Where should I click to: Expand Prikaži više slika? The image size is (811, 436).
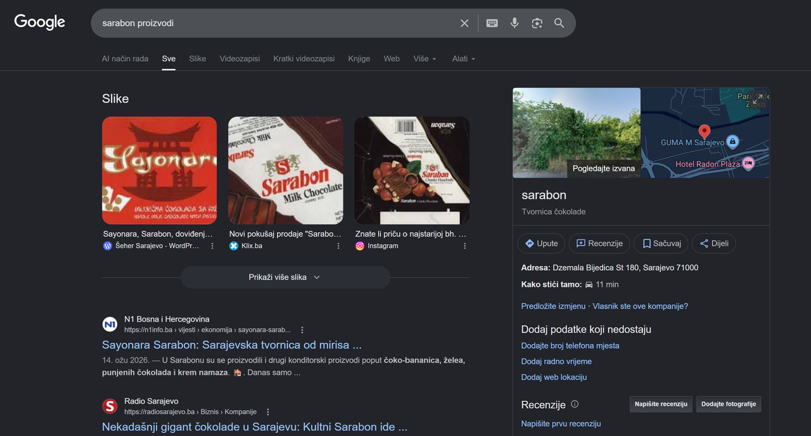[285, 277]
